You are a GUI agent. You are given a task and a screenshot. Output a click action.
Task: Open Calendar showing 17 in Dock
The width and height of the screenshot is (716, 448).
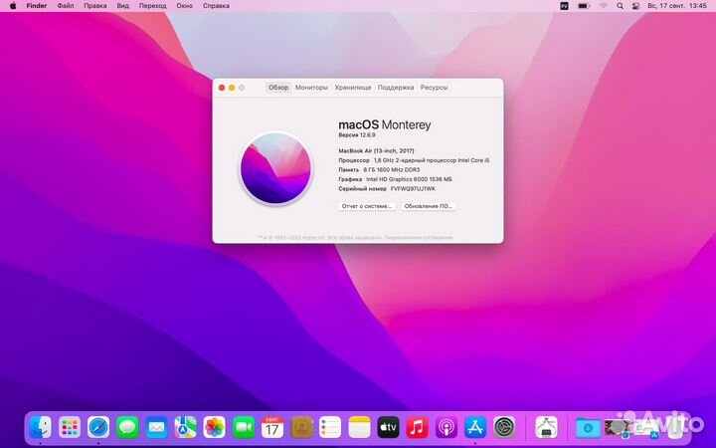(x=272, y=427)
